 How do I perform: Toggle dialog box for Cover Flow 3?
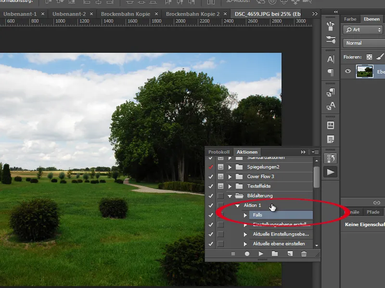point(220,177)
